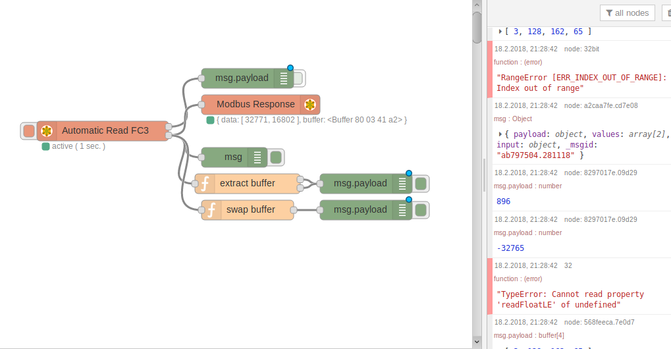Screen dimensions: 671x349
Task: Click the Modbus icon on Automatic Read FC3
Action: tap(47, 131)
